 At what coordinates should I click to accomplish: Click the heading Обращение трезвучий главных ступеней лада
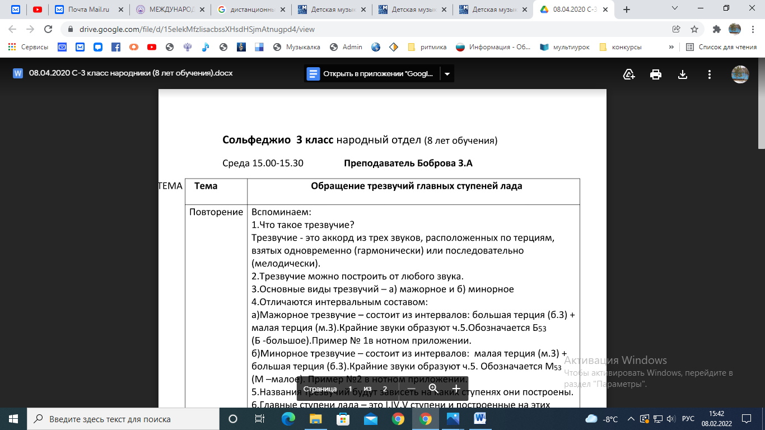[416, 186]
